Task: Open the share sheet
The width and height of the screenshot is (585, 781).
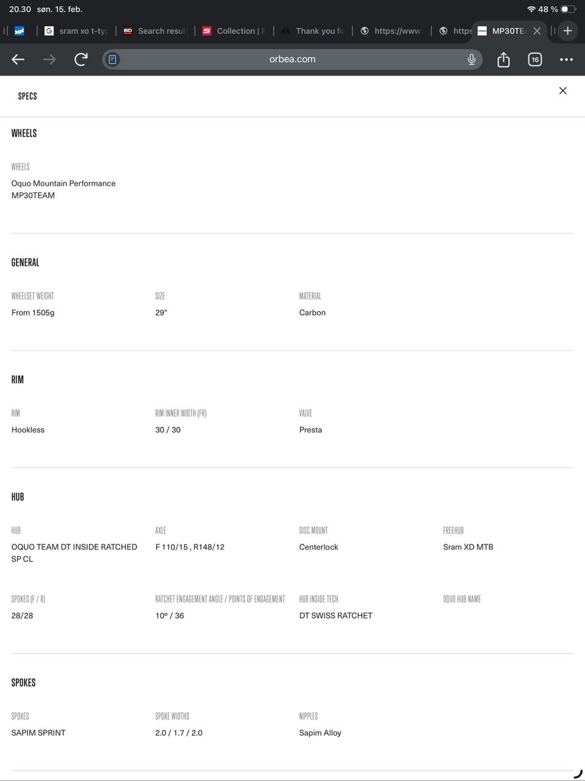Action: coord(503,59)
